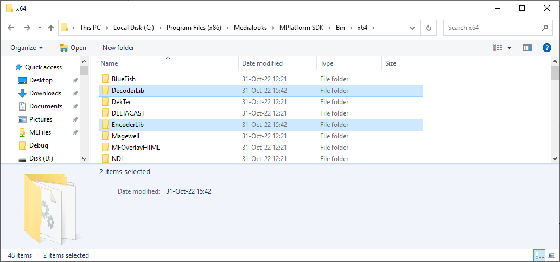Navigate to Bin breadcrumb

pos(340,28)
